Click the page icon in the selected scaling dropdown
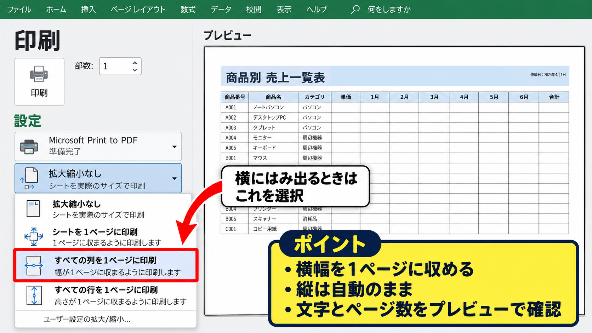Screen dimensions: 592x333 tap(29, 178)
